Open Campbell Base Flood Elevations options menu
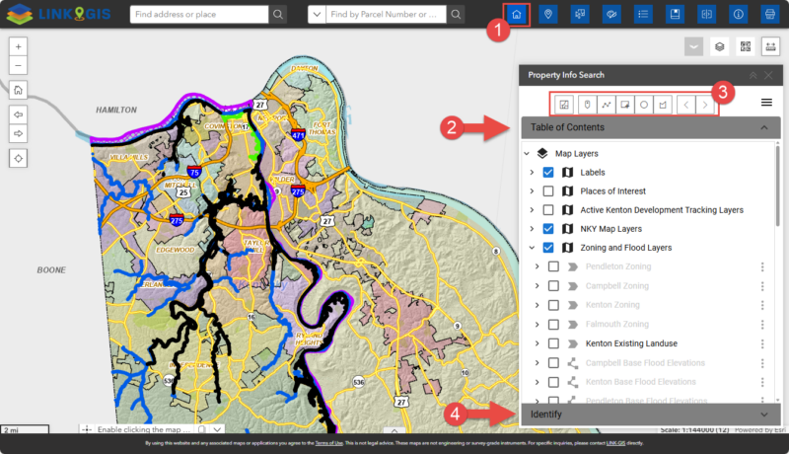The height and width of the screenshot is (454, 789). coord(762,363)
